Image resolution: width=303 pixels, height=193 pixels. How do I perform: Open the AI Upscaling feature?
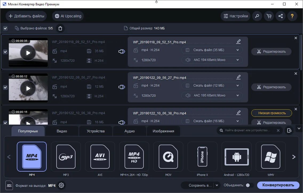tap(68, 16)
